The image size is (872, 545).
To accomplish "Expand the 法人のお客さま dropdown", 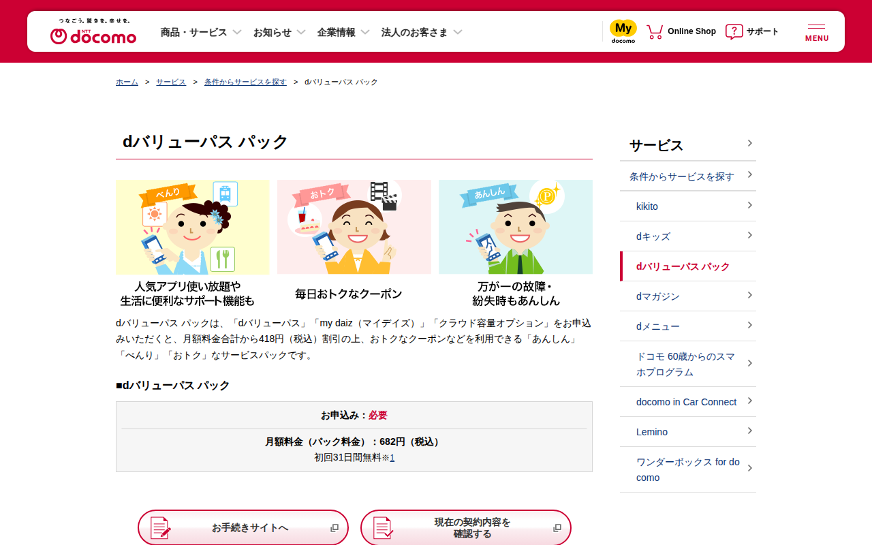I will point(458,32).
